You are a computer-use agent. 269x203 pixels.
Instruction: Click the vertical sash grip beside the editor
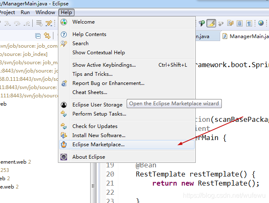94,186
